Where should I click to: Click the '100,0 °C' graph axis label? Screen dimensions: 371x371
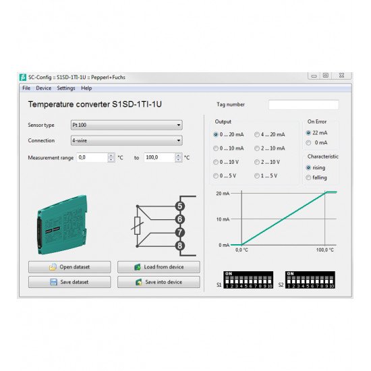325,250
